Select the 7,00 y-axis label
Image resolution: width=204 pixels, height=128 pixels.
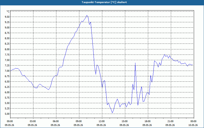tap(7, 71)
